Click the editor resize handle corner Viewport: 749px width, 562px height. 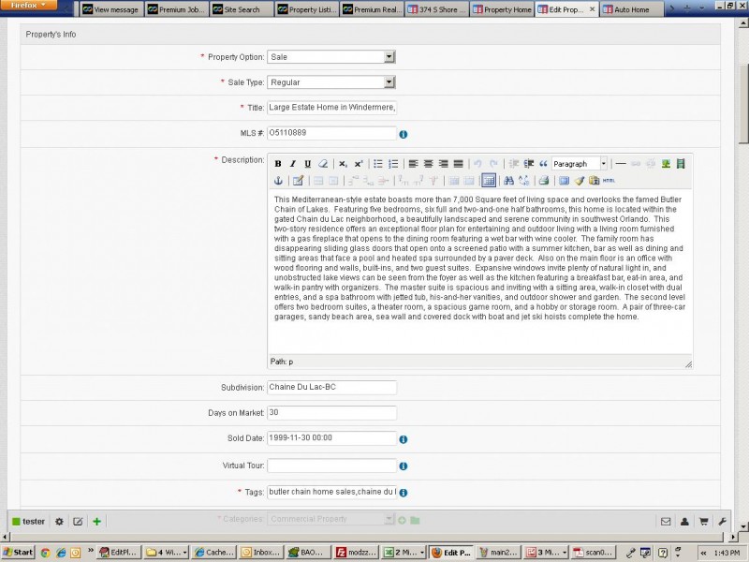coord(688,364)
